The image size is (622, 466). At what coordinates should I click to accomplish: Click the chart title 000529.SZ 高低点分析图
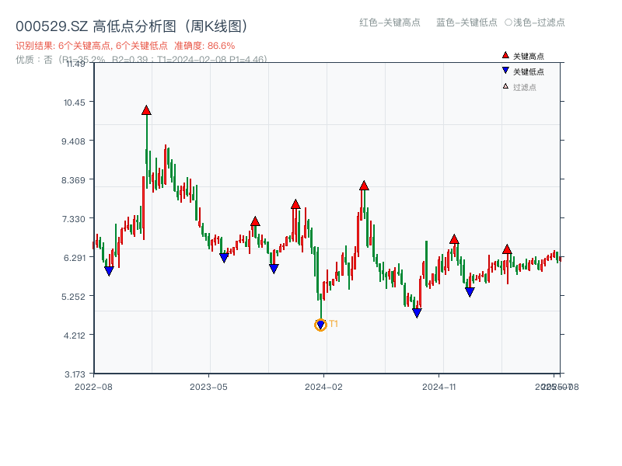[x=131, y=26]
